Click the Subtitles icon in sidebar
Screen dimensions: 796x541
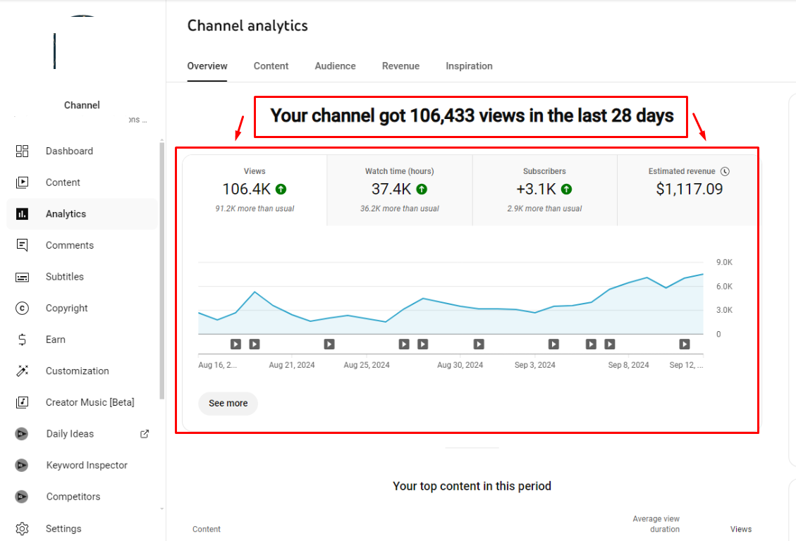tap(22, 277)
